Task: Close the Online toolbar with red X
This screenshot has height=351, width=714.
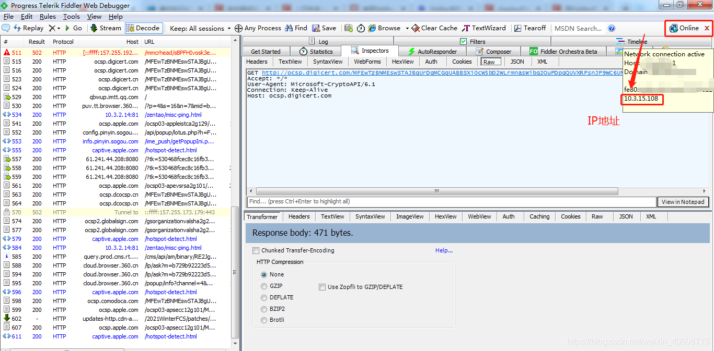Action: click(707, 28)
